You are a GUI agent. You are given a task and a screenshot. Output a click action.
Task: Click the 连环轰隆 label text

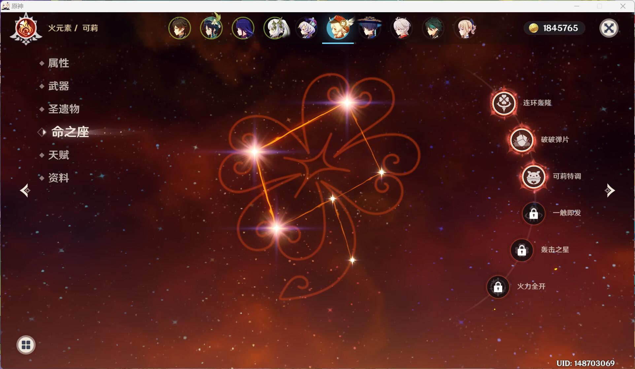coord(537,103)
